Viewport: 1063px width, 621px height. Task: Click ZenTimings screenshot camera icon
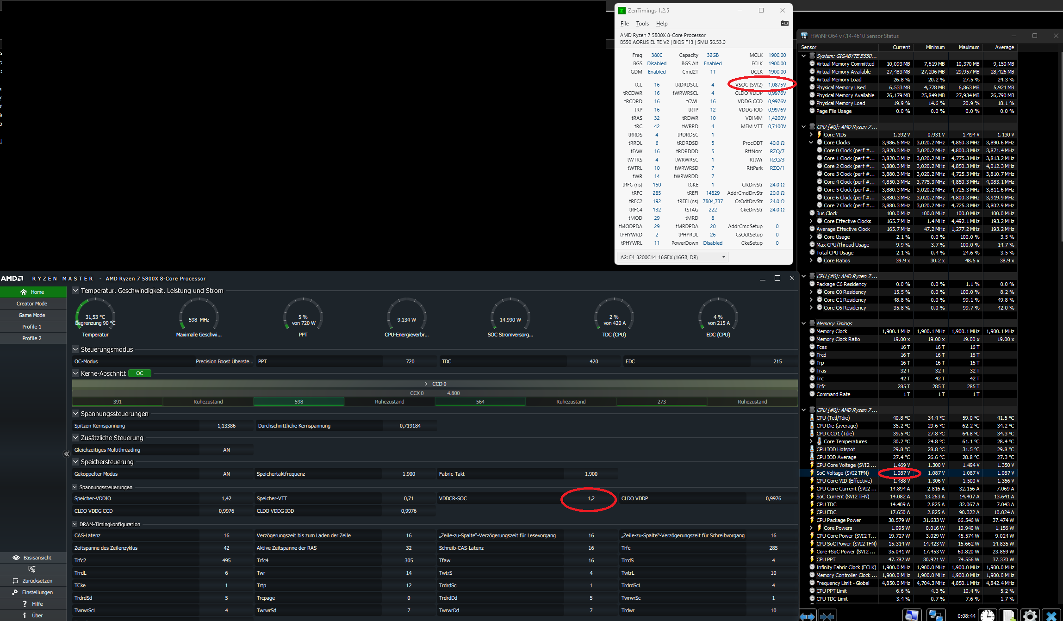[784, 23]
